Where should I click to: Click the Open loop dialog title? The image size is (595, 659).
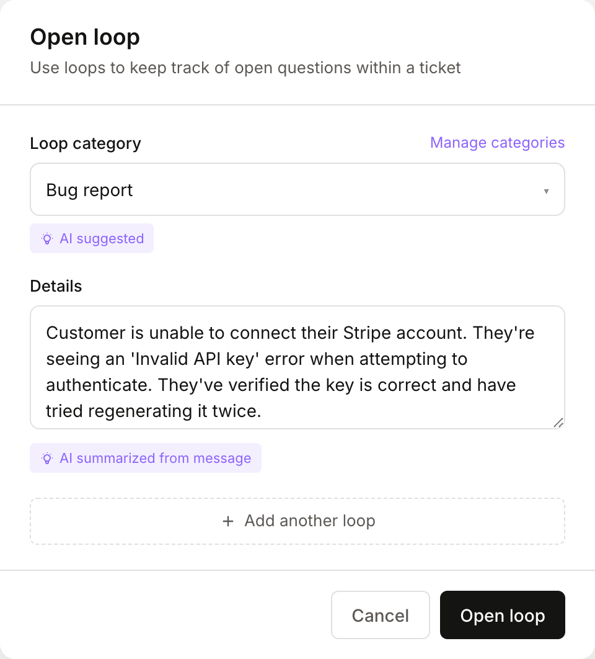[85, 37]
